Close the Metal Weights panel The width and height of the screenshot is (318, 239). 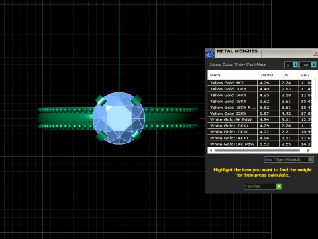coord(316,53)
